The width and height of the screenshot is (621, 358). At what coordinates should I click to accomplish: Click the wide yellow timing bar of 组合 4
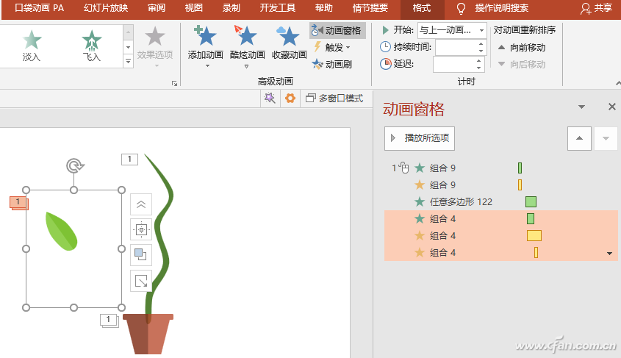click(x=534, y=236)
